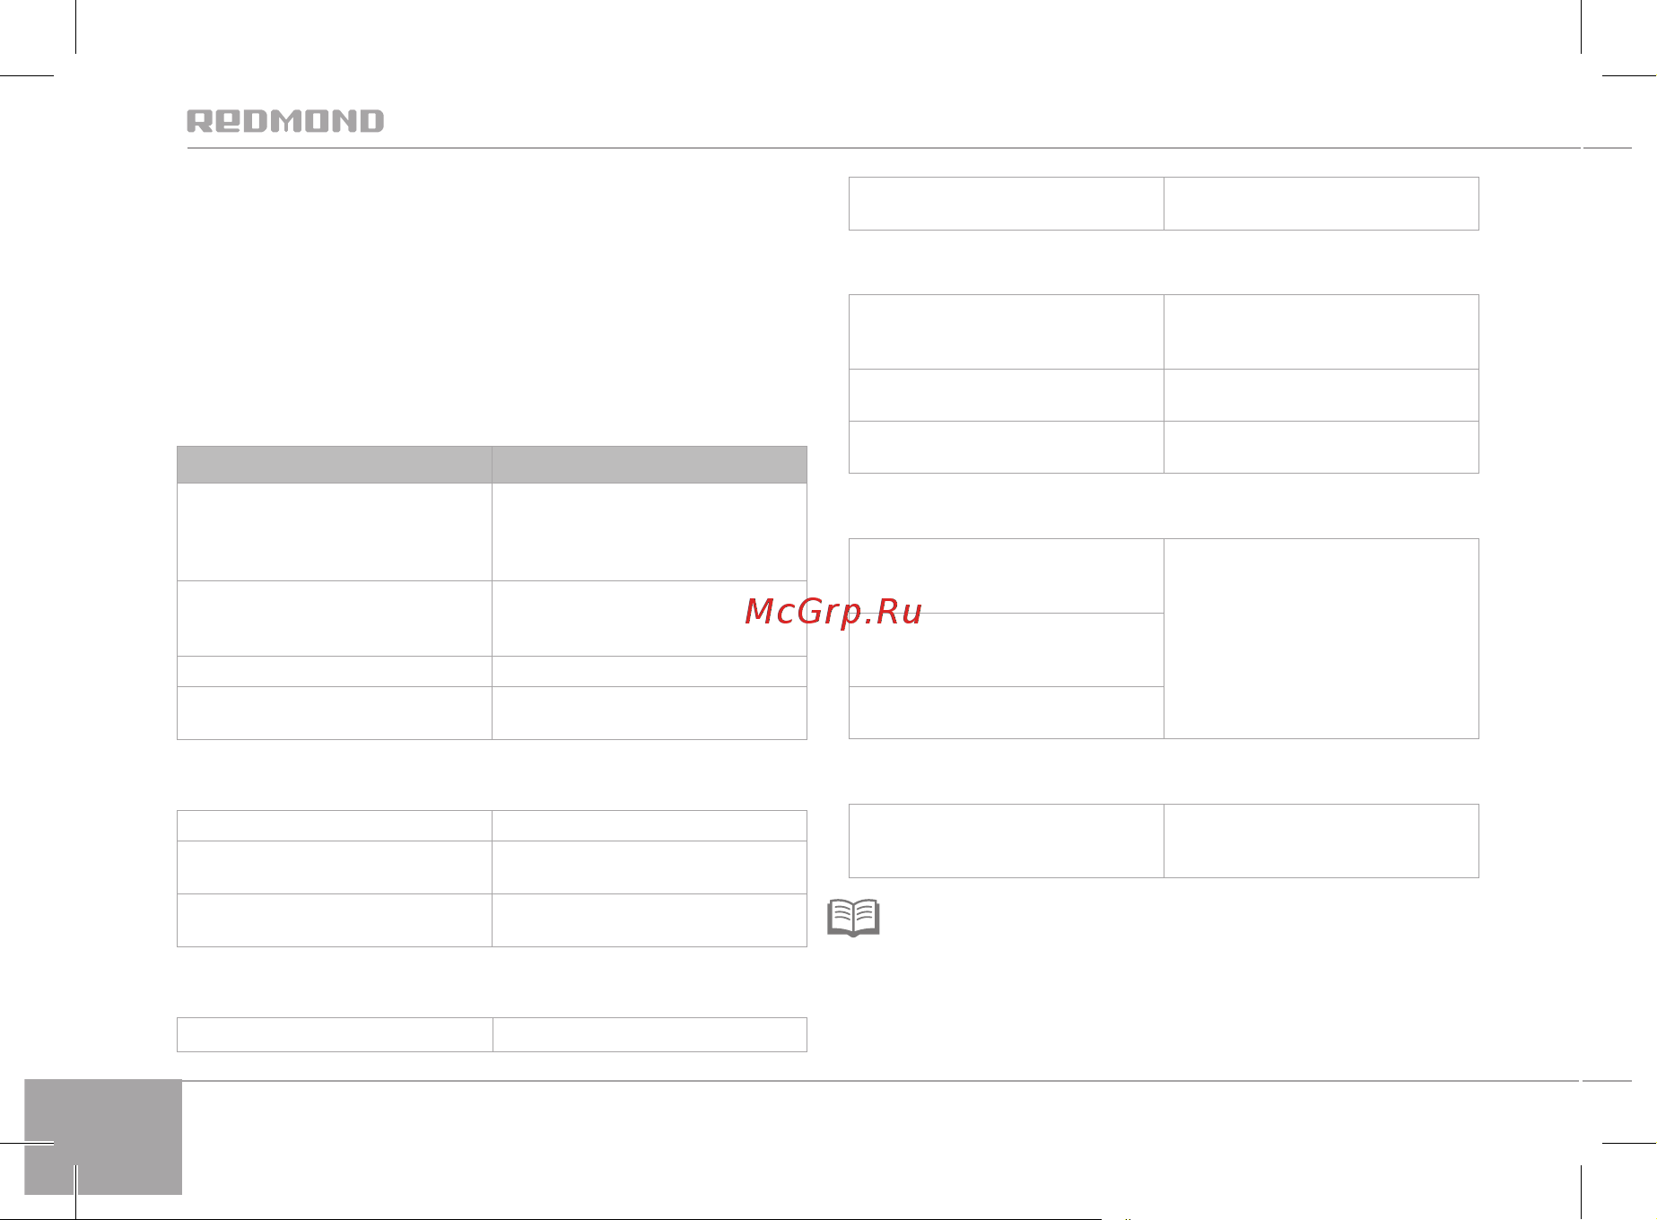Click the tallest cell directly under left gray header
Image resolution: width=1657 pixels, height=1220 pixels.
[x=335, y=532]
